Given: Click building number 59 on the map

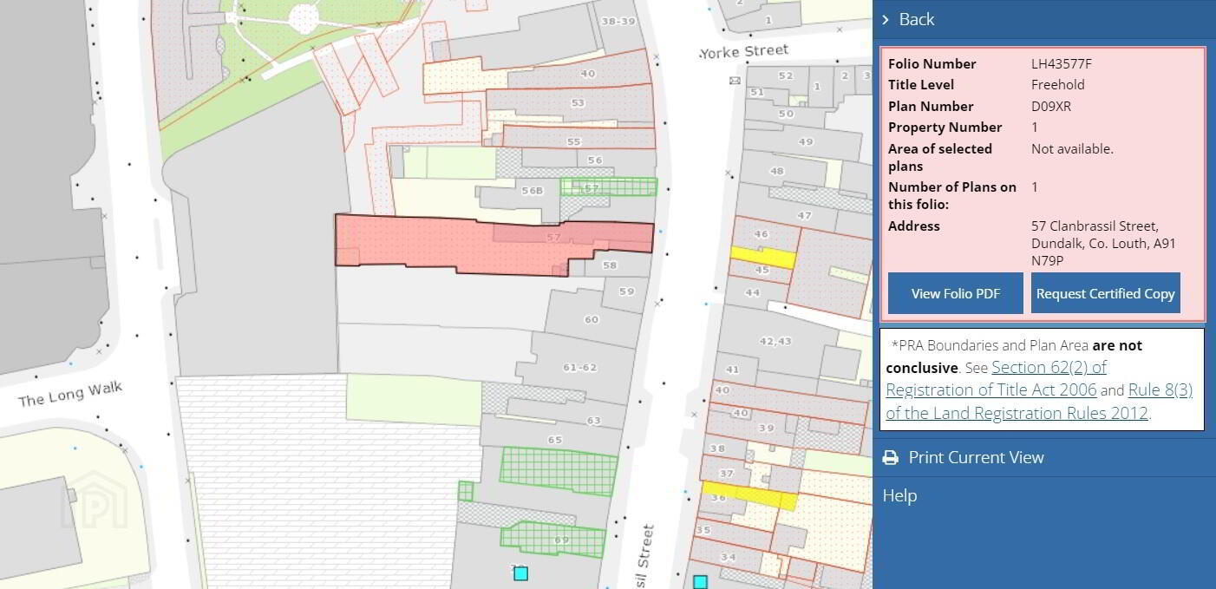Looking at the screenshot, I should [626, 291].
